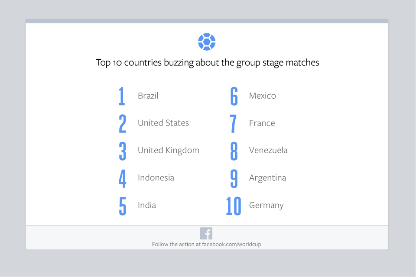
Task: Click the blue soccer ball icon
Action: coord(207,42)
